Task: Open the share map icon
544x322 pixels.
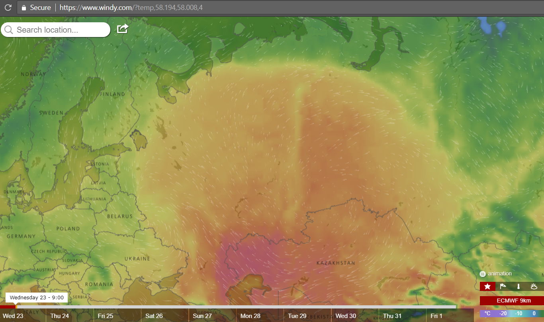Action: point(123,29)
